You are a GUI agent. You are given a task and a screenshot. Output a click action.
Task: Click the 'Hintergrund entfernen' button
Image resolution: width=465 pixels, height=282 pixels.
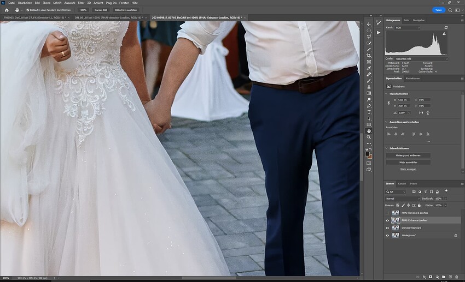(408, 155)
